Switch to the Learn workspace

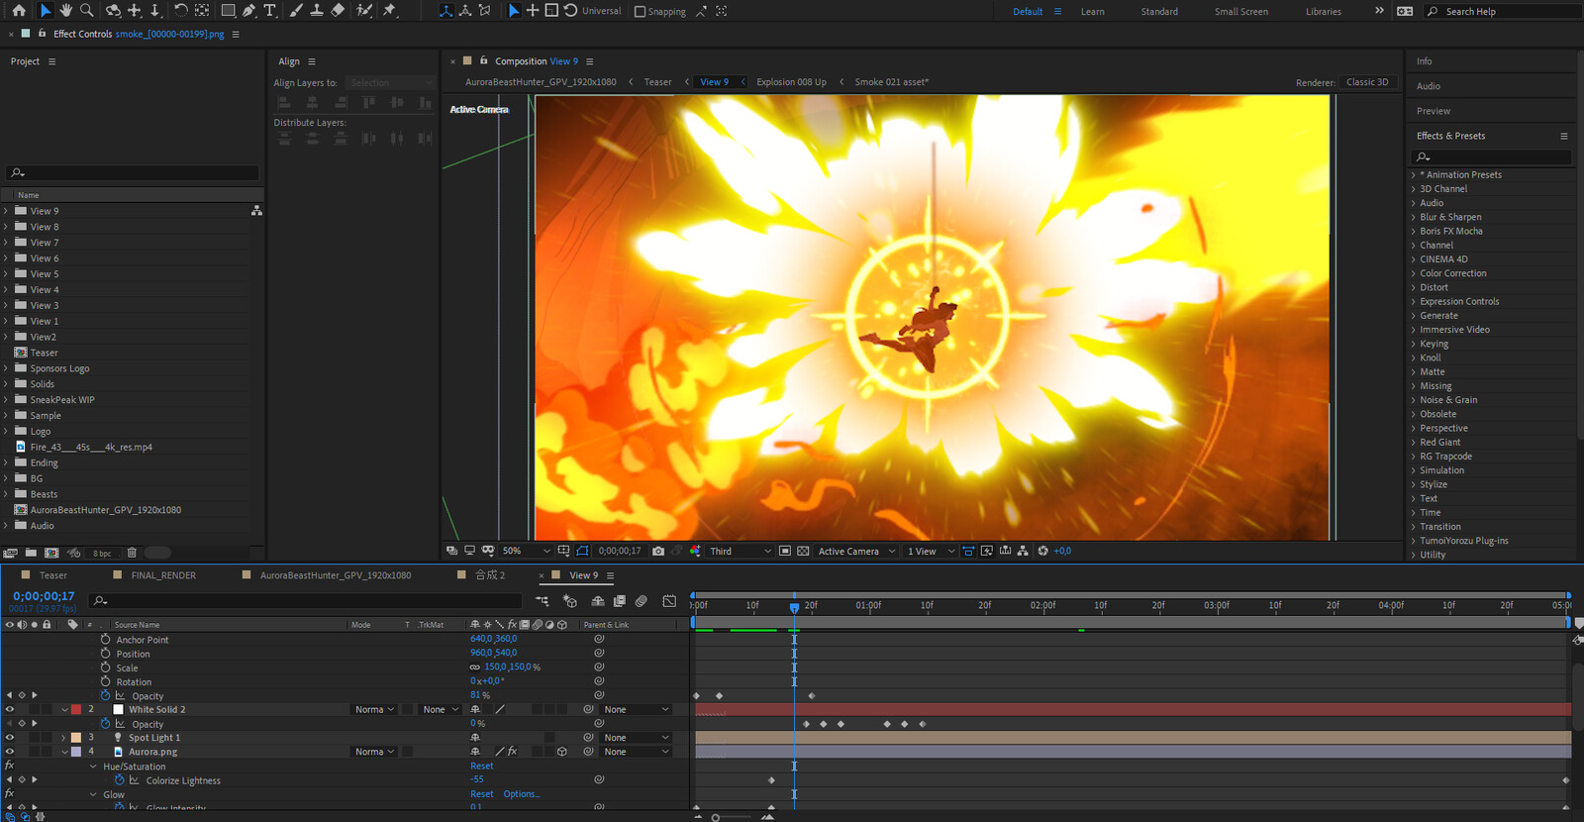point(1092,12)
